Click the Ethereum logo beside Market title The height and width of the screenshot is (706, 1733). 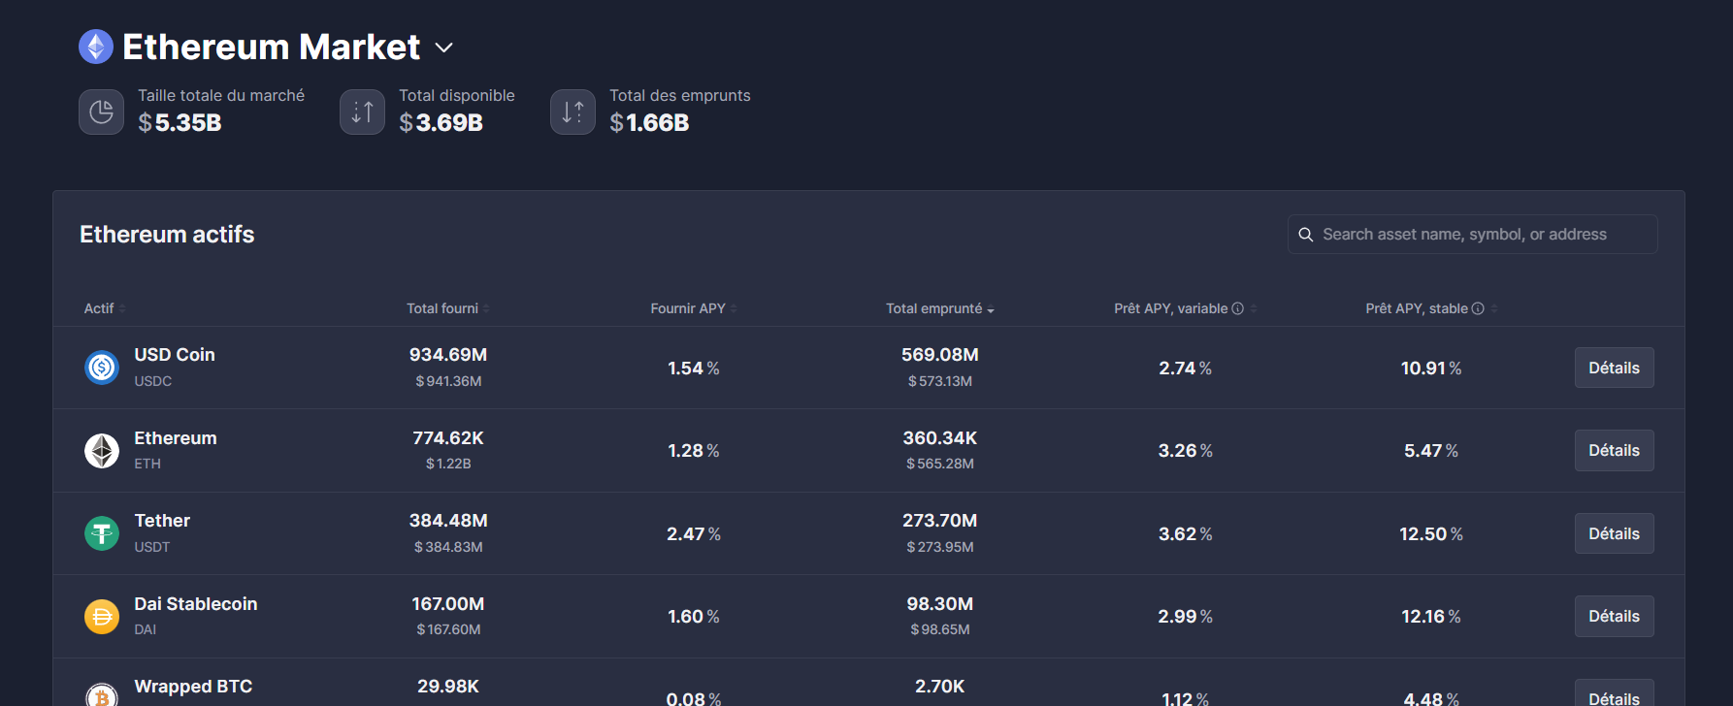pos(96,47)
